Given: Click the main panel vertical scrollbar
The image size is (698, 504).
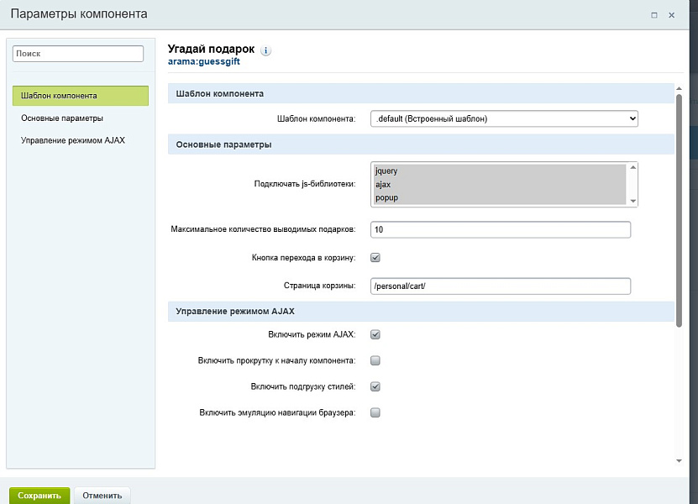Looking at the screenshot, I should click(679, 210).
